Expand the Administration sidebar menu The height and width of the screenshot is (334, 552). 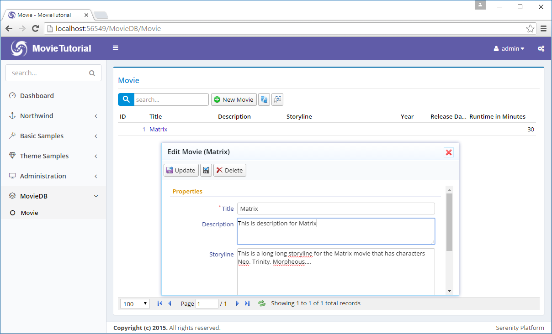(x=53, y=176)
